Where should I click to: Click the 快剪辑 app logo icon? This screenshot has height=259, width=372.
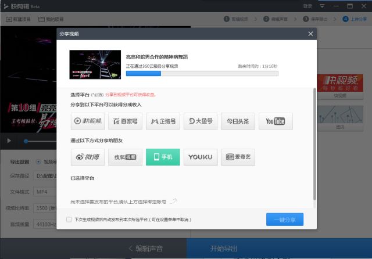6,6
